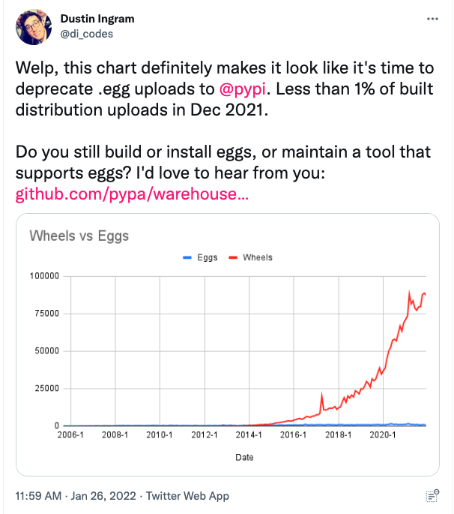Click the 100000 y-axis label
The height and width of the screenshot is (514, 454).
(44, 276)
